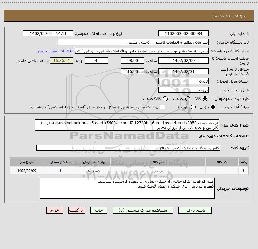Click the خروج exit button

coord(55,210)
